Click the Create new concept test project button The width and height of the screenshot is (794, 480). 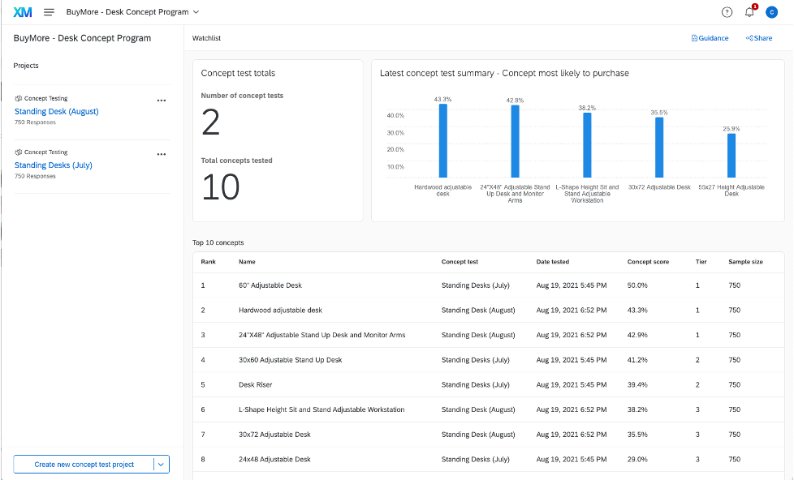coord(85,464)
